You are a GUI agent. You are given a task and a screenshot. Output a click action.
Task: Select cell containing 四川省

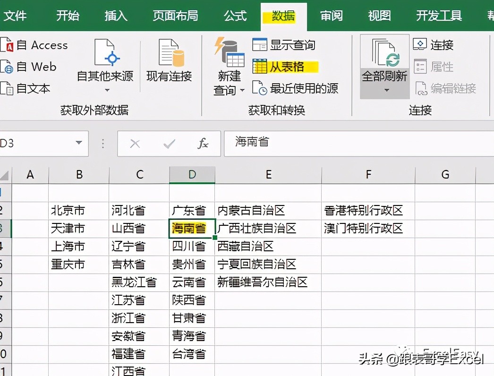pos(192,247)
